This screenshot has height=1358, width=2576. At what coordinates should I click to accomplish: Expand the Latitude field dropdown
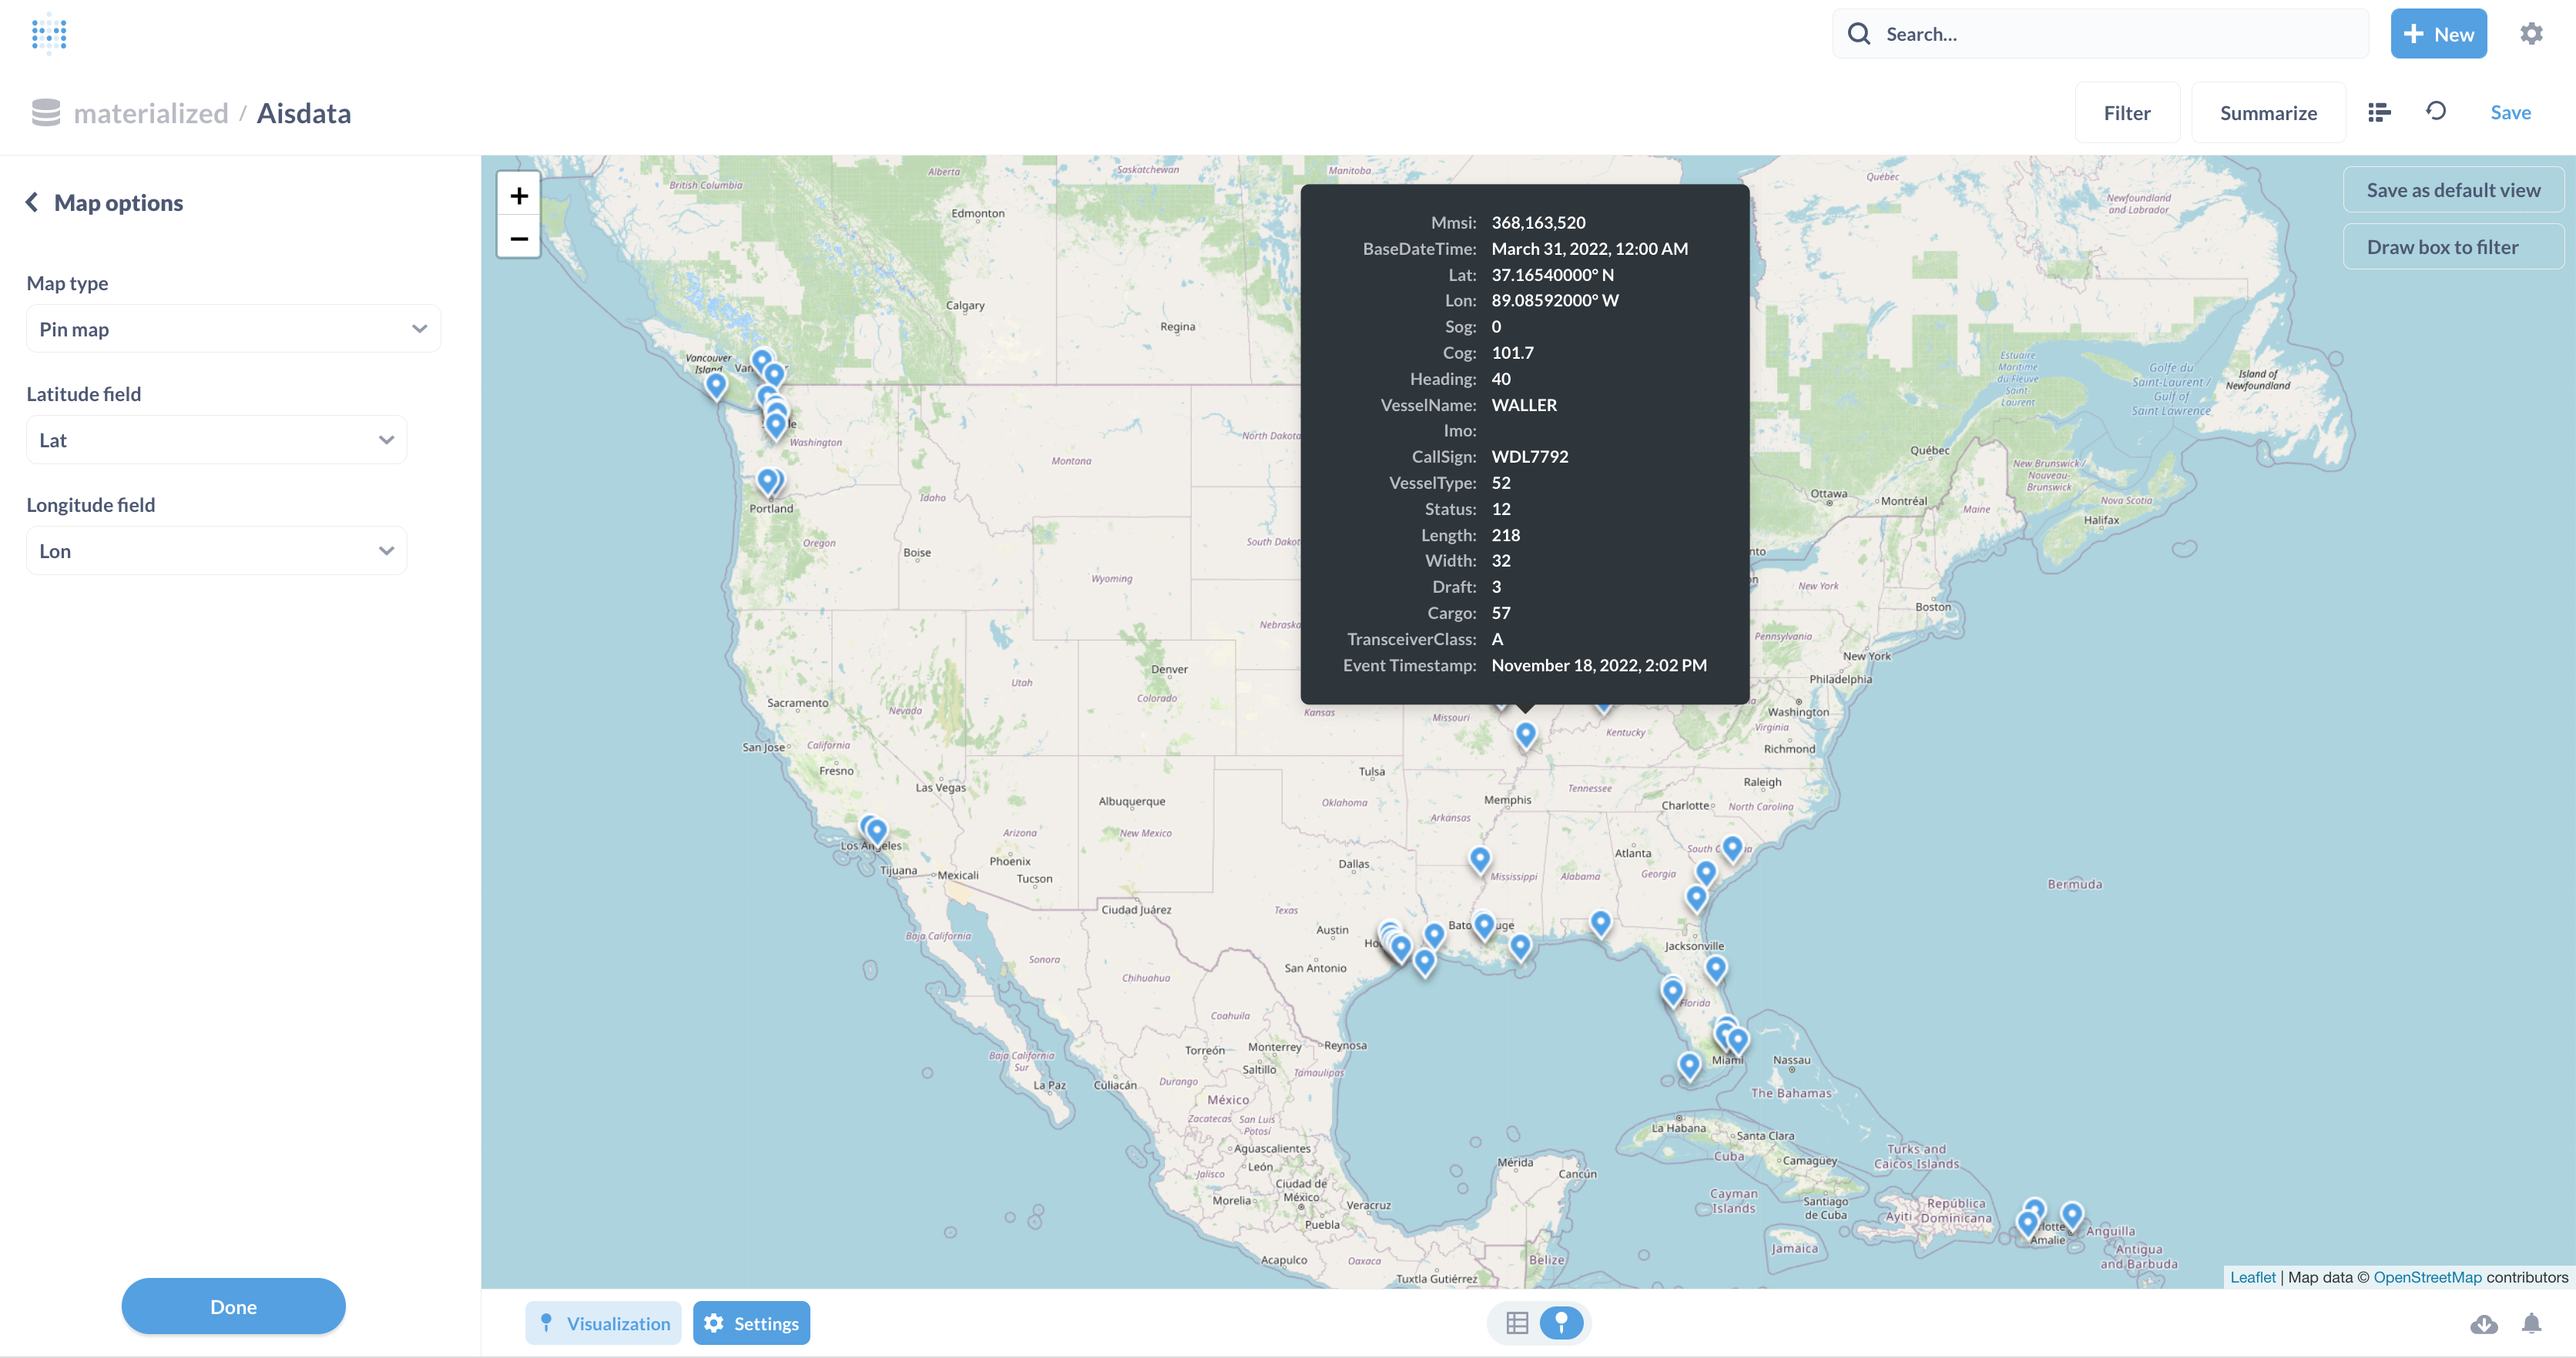click(216, 440)
